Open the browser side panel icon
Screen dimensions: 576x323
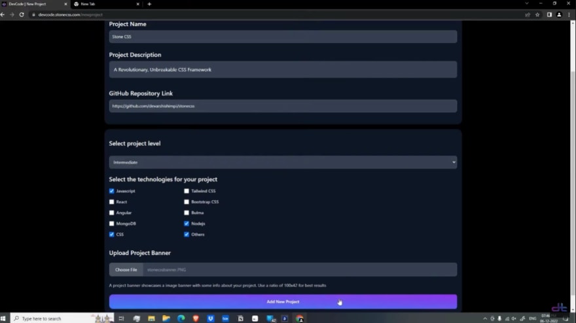549,14
